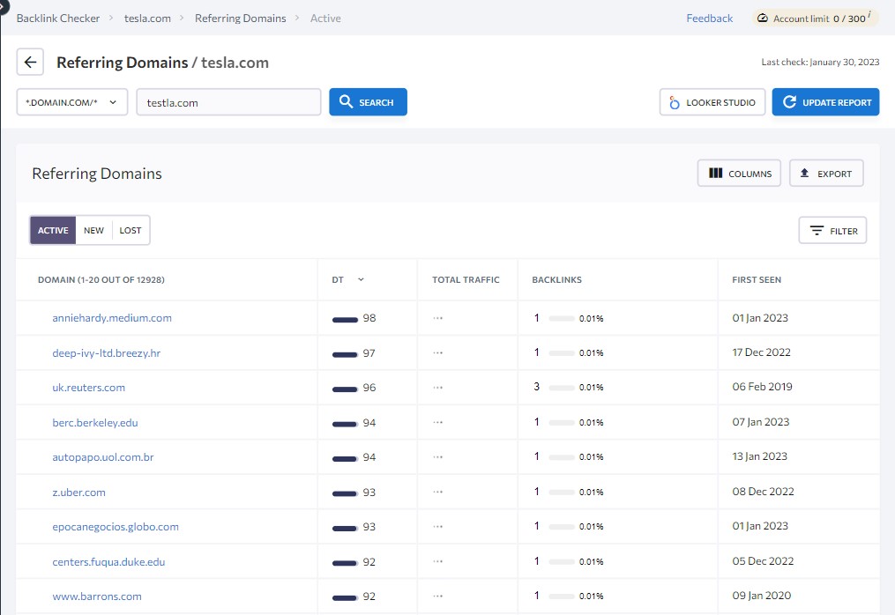Click total traffic dots for anniehardy.medium.com
Viewport: 895px width, 615px height.
(437, 318)
